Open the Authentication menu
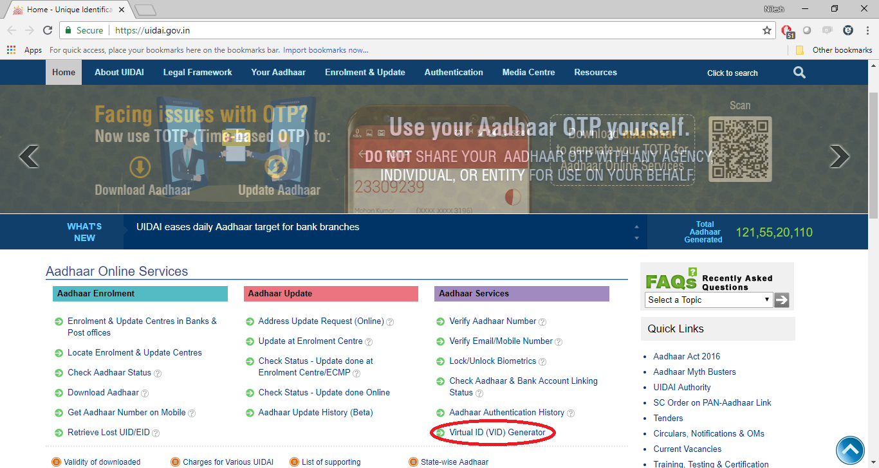879x468 pixels. coord(454,72)
